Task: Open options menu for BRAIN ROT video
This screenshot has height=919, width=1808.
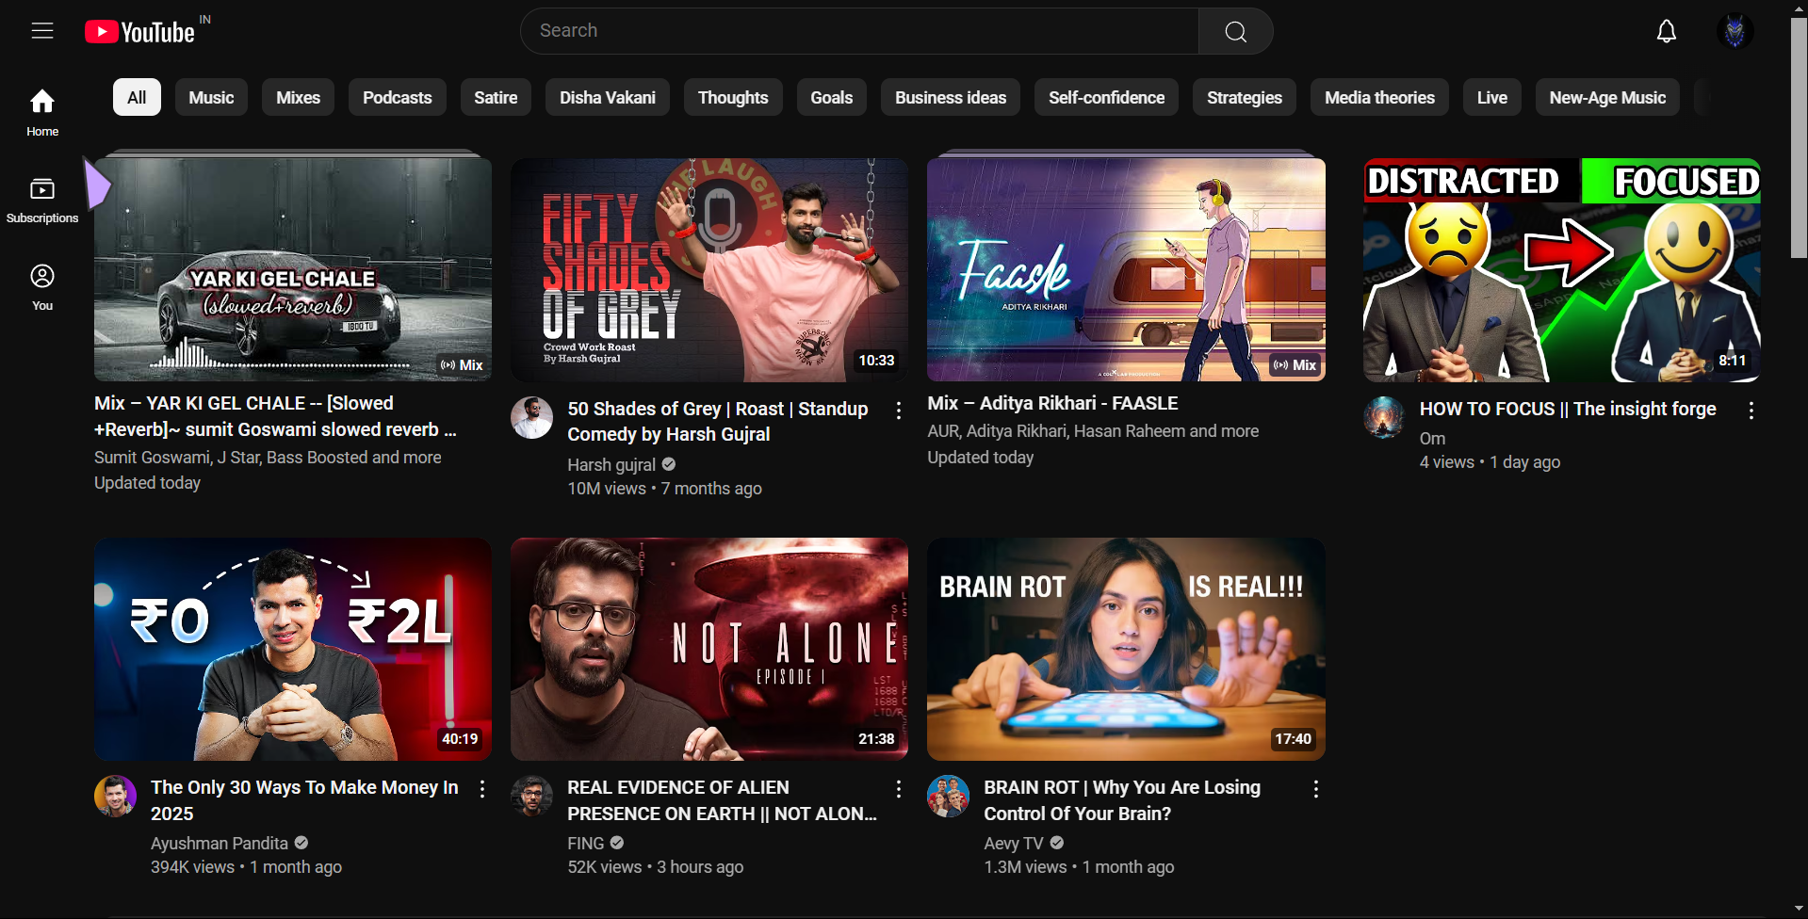Action: (1315, 788)
